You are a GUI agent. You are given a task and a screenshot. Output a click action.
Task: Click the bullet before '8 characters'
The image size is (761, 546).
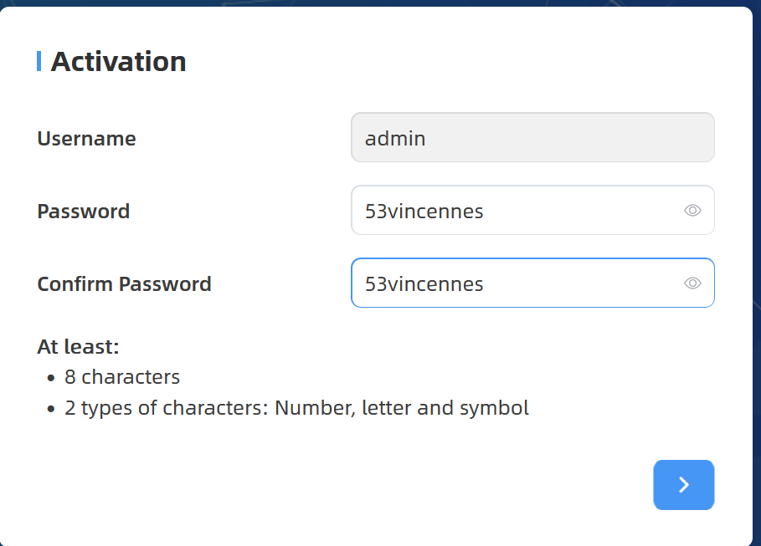[51, 378]
